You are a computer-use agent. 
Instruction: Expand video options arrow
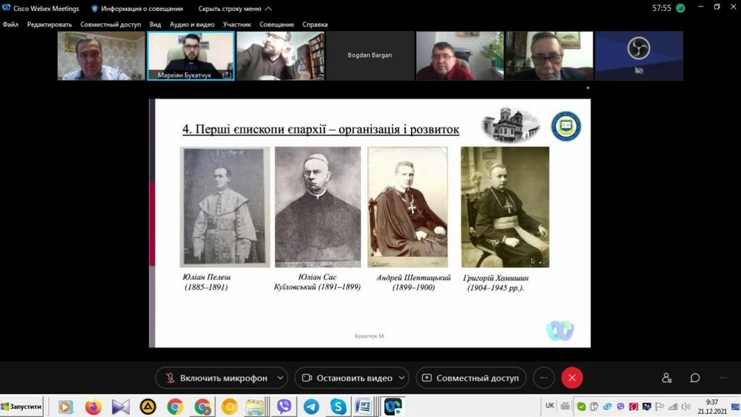tap(402, 378)
